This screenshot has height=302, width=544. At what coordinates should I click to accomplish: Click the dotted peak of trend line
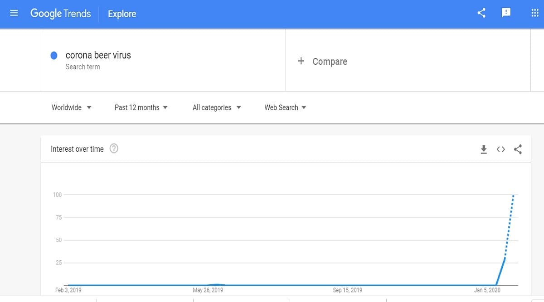tap(513, 196)
